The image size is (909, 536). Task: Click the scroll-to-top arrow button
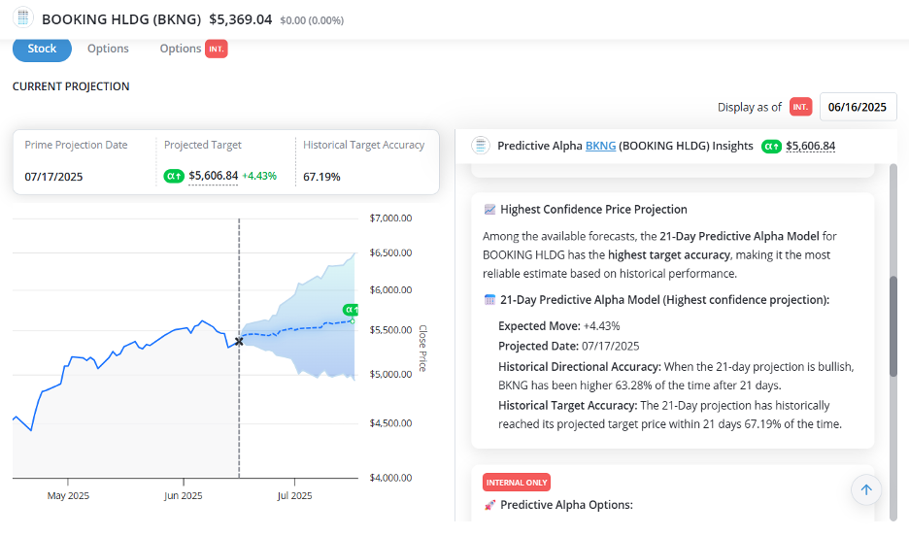click(866, 489)
